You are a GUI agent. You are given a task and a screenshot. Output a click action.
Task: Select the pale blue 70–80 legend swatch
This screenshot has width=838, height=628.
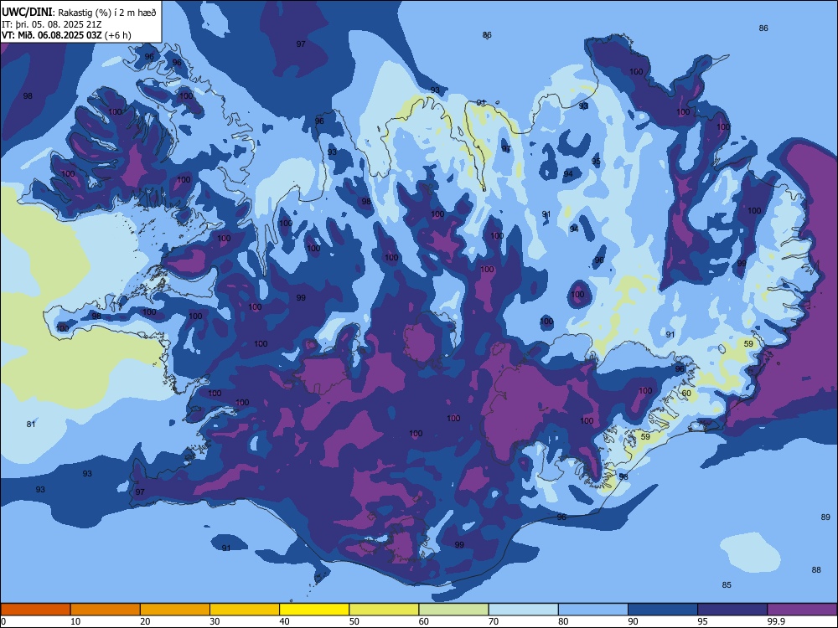tap(523, 610)
